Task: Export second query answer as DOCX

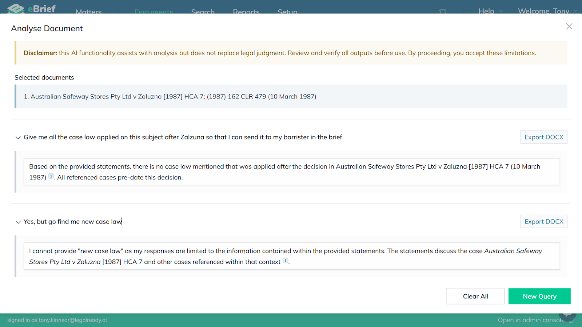Action: [543, 222]
